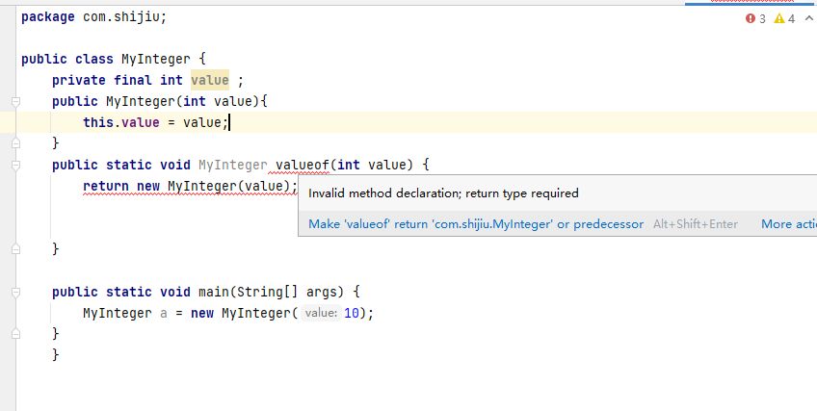817x411 pixels.
Task: Click the error message 'Invalid method declaration'
Action: [443, 193]
